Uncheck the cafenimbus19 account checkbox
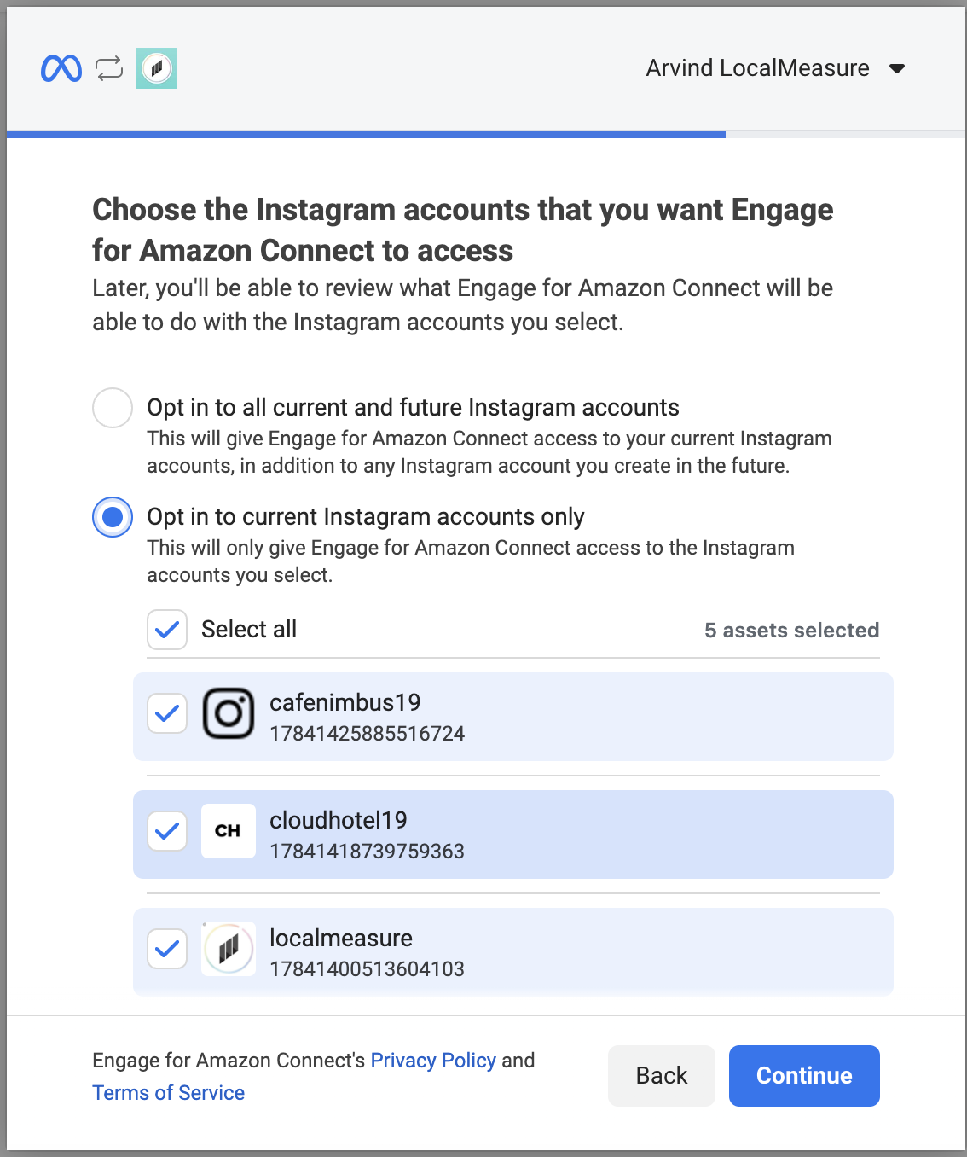967x1157 pixels. [167, 713]
